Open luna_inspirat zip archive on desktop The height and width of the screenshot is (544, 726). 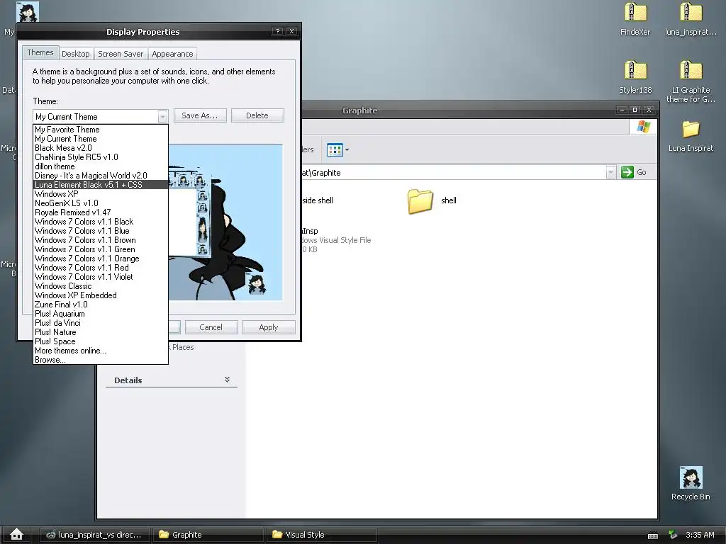pos(691,18)
